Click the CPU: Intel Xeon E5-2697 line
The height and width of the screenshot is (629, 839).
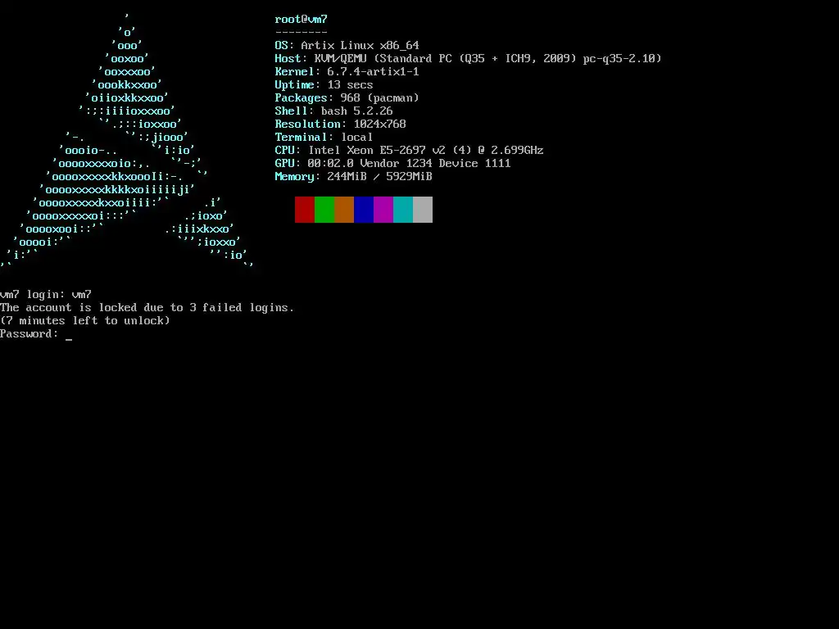click(x=410, y=151)
